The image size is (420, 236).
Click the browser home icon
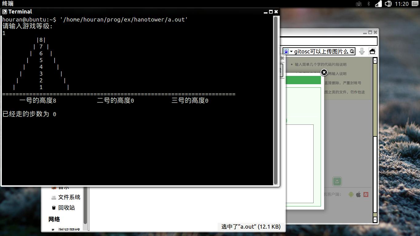tap(372, 51)
